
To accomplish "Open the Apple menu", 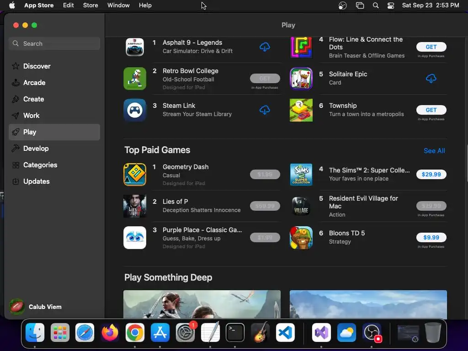I will tap(12, 5).
